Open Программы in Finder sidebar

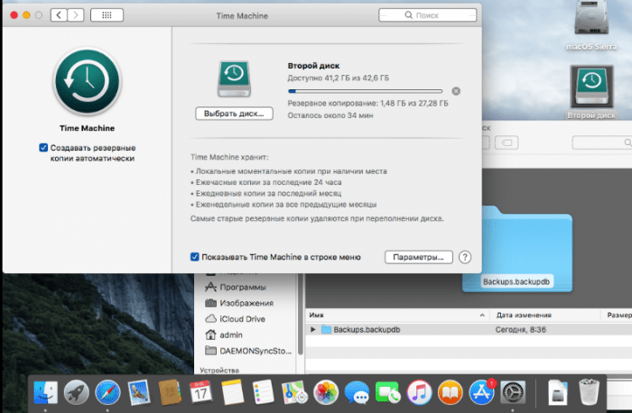pos(242,288)
